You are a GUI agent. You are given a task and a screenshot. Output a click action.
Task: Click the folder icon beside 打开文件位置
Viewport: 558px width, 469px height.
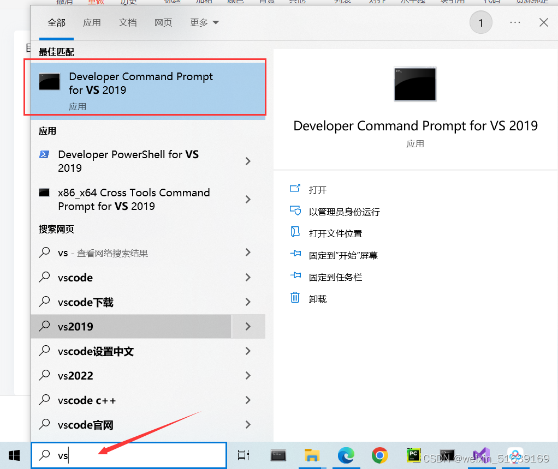[x=295, y=233]
